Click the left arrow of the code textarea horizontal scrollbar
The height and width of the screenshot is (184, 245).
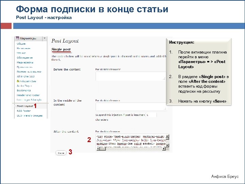[x=98, y=149]
